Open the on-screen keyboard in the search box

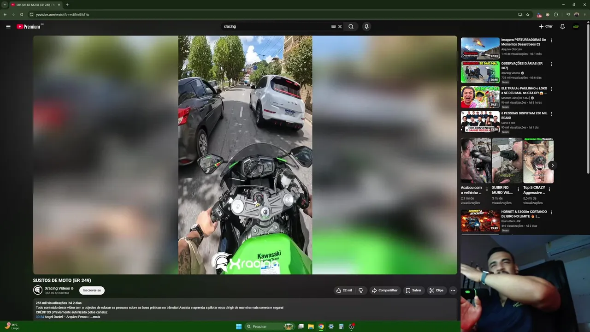click(333, 26)
